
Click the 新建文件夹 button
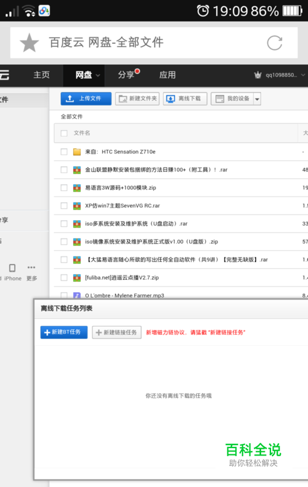(137, 99)
